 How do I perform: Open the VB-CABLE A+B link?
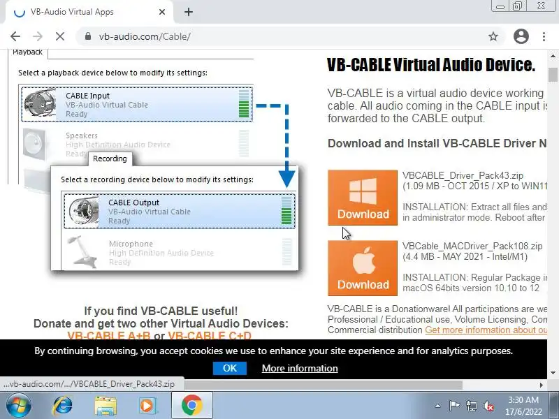(x=109, y=336)
